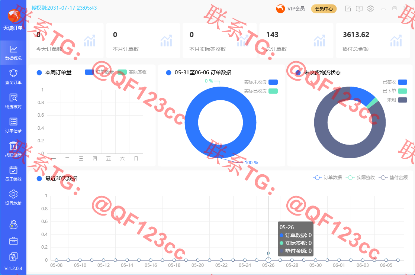This screenshot has height=275, width=415.
Task: Toggle 实际未收货 legend swatch
Action: point(273,82)
